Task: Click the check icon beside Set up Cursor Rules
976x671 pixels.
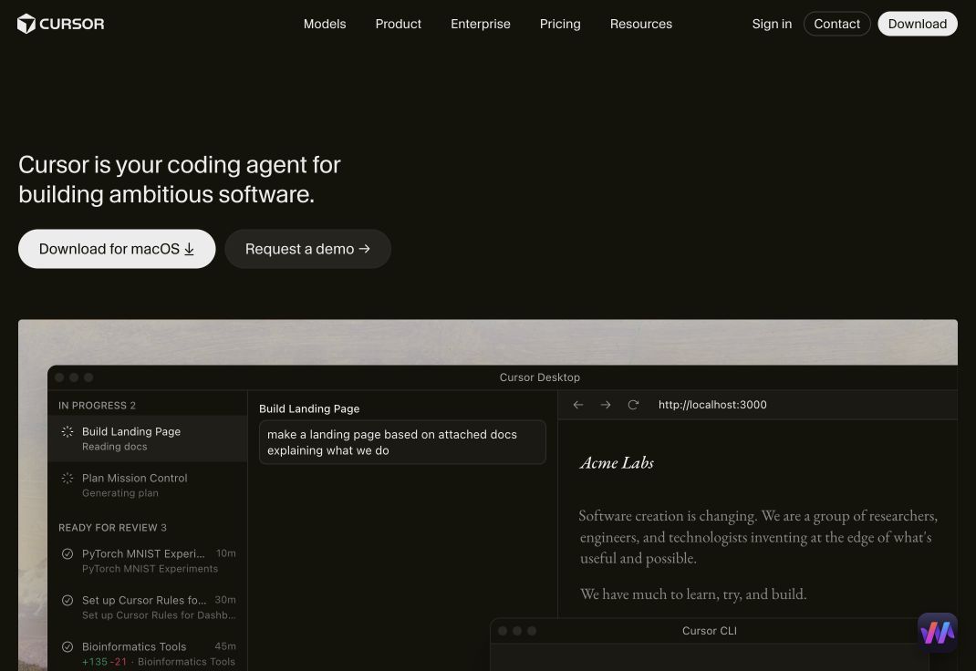Action: pyautogui.click(x=67, y=600)
